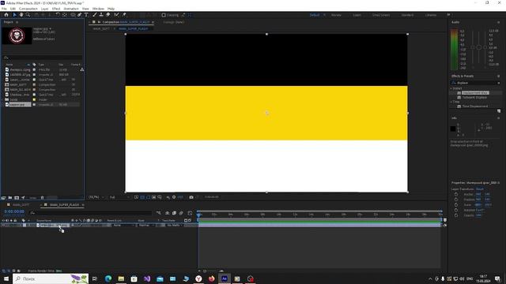Select the Zoom magnifier tool
The height and width of the screenshot is (284, 506).
coord(28,15)
